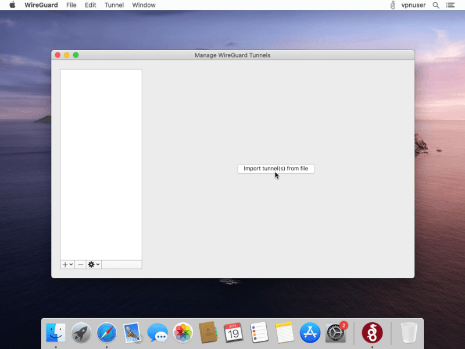Viewport: 465px width, 349px height.
Task: Open Trash in the Dock
Action: pyautogui.click(x=409, y=333)
